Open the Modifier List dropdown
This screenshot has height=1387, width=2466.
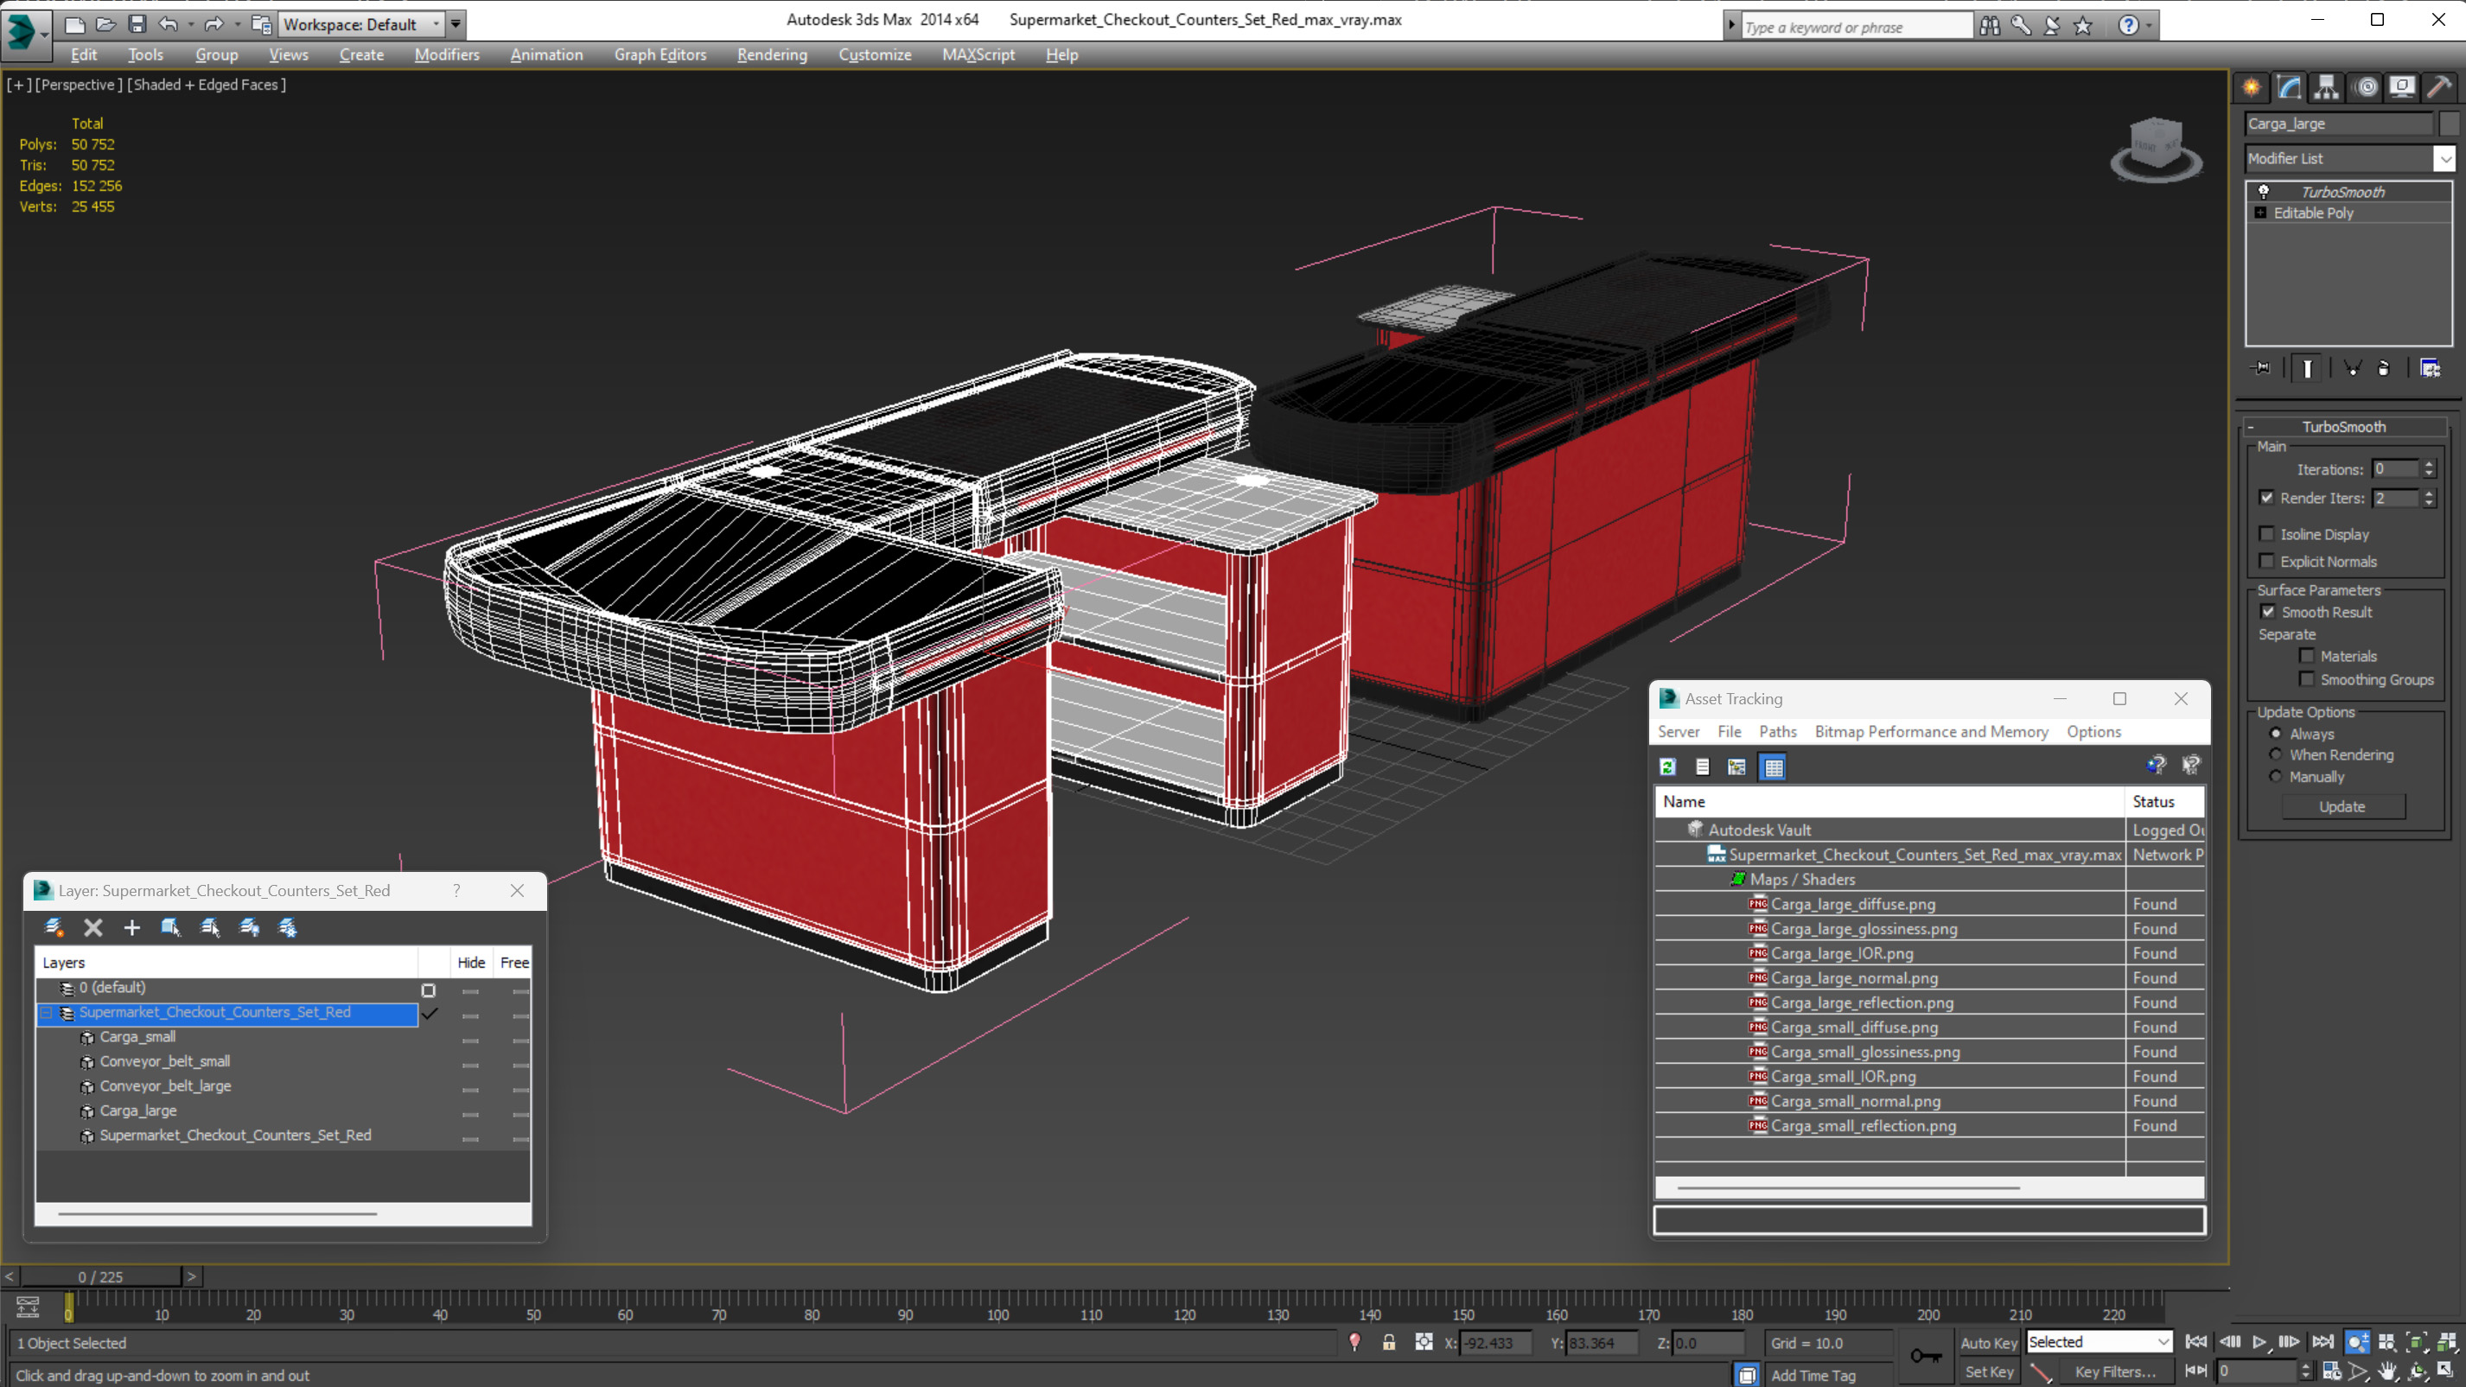[2444, 158]
